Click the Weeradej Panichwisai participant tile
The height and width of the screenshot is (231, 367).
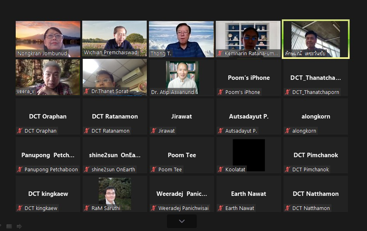tap(182, 194)
